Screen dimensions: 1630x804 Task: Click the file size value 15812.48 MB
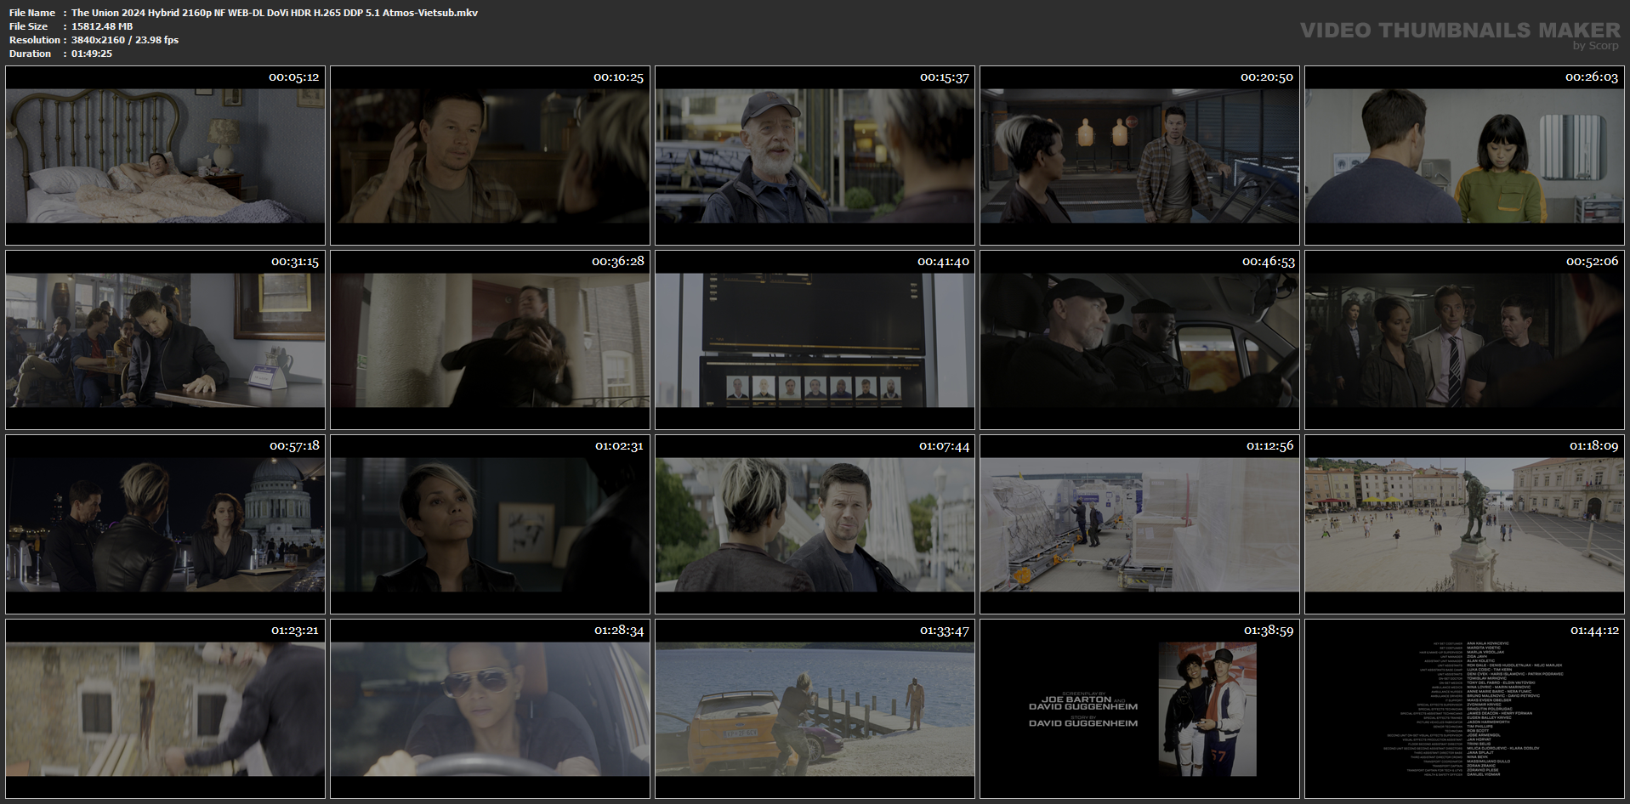[102, 26]
